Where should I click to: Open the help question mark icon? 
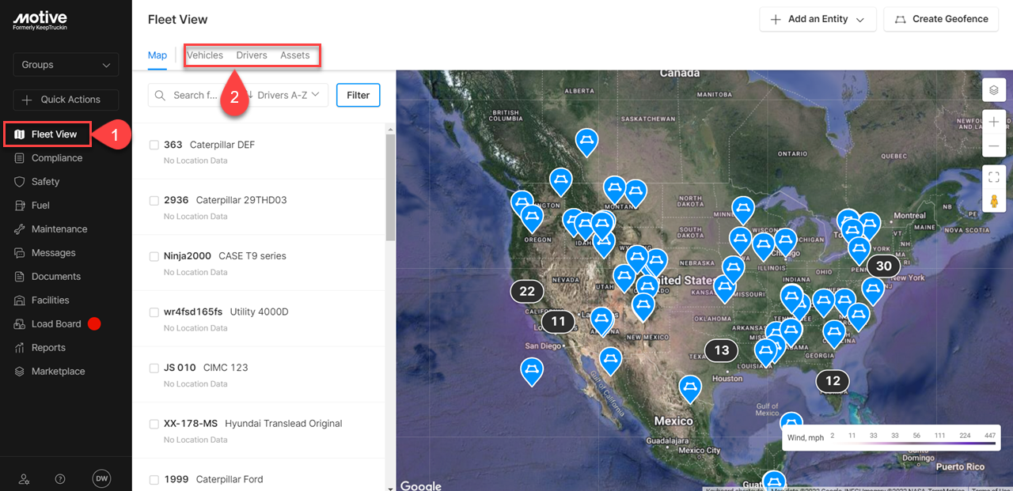pyautogui.click(x=60, y=478)
